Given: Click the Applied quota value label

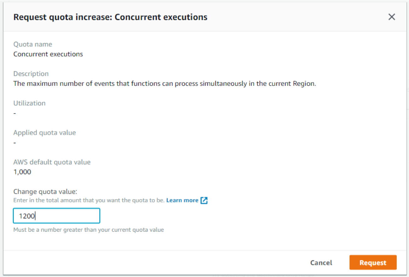Looking at the screenshot, I should (44, 133).
